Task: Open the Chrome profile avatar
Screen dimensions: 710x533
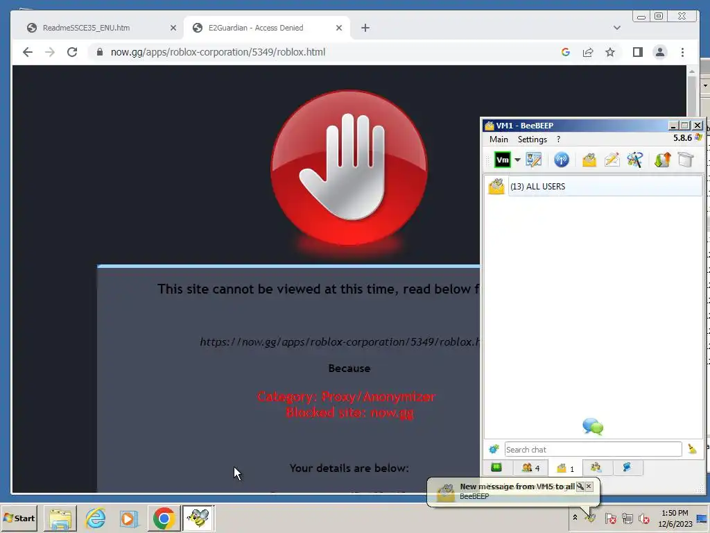Action: click(x=660, y=52)
